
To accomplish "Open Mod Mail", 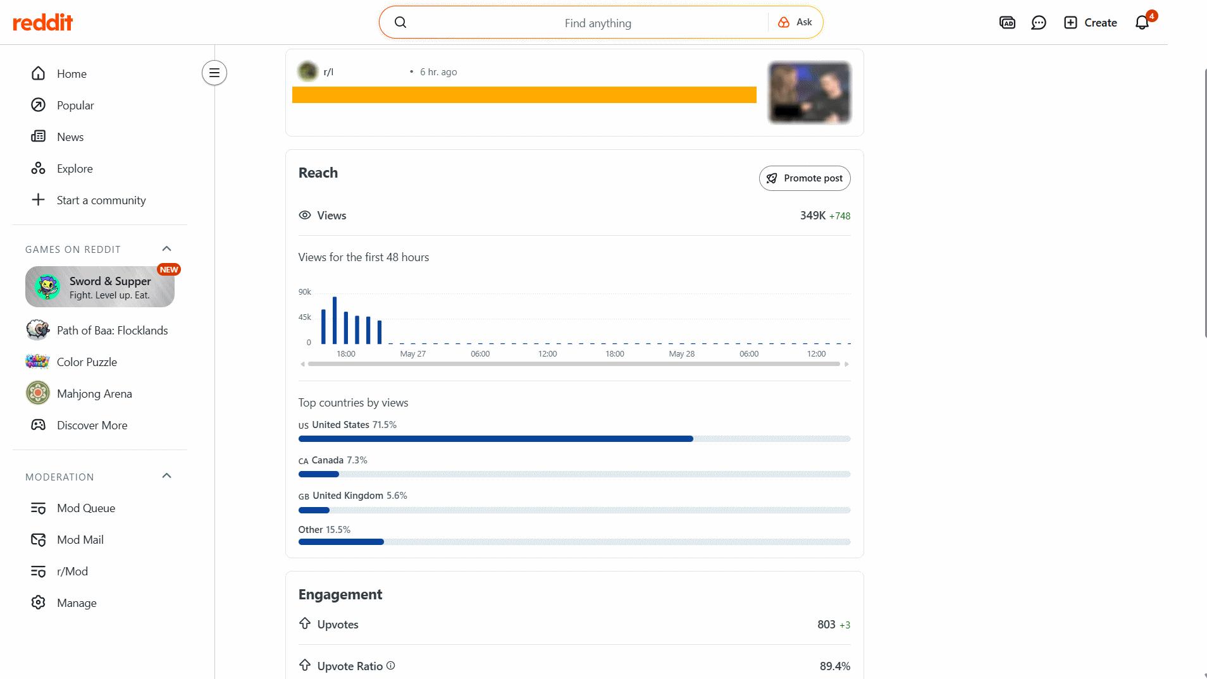I will pyautogui.click(x=100, y=539).
